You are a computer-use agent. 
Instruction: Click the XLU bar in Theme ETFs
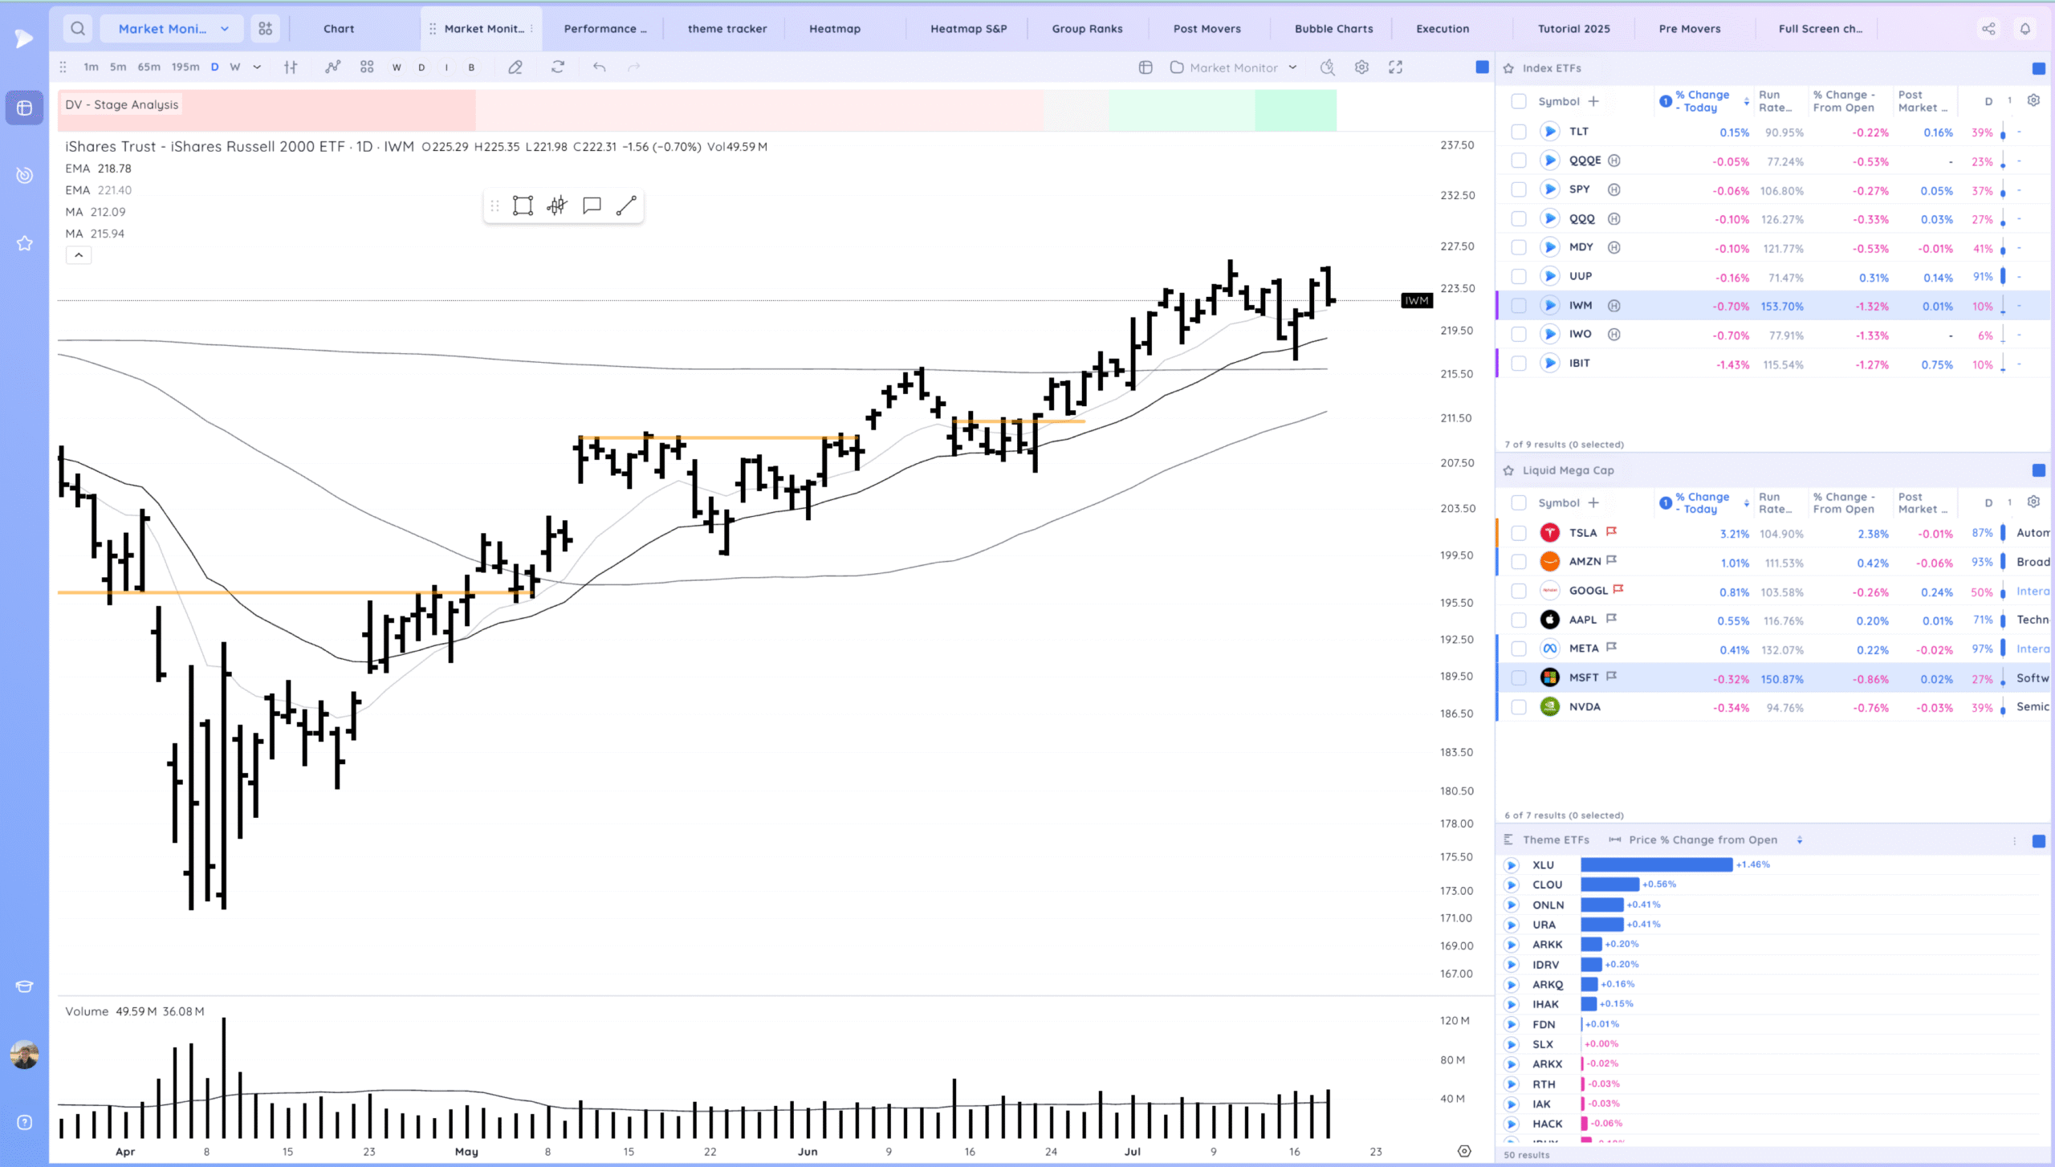click(x=1656, y=864)
